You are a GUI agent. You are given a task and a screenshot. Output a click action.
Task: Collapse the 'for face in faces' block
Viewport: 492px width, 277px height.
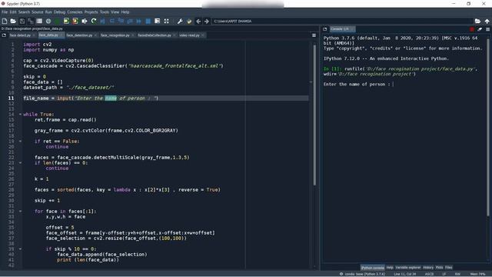tap(20, 212)
